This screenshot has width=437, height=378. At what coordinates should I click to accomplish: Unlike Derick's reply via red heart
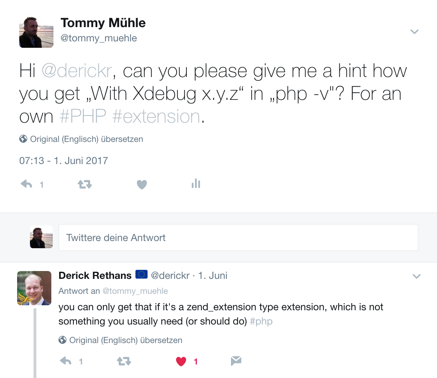click(181, 362)
